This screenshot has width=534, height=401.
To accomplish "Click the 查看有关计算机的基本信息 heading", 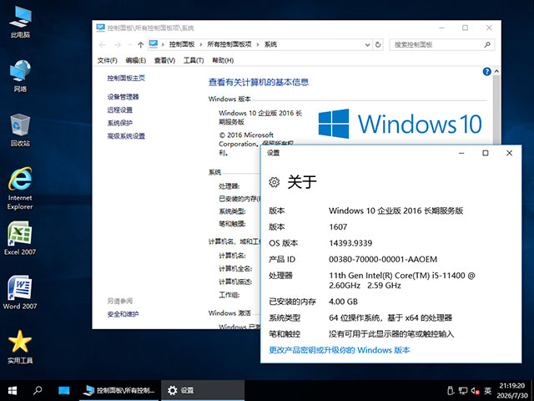I will 259,82.
